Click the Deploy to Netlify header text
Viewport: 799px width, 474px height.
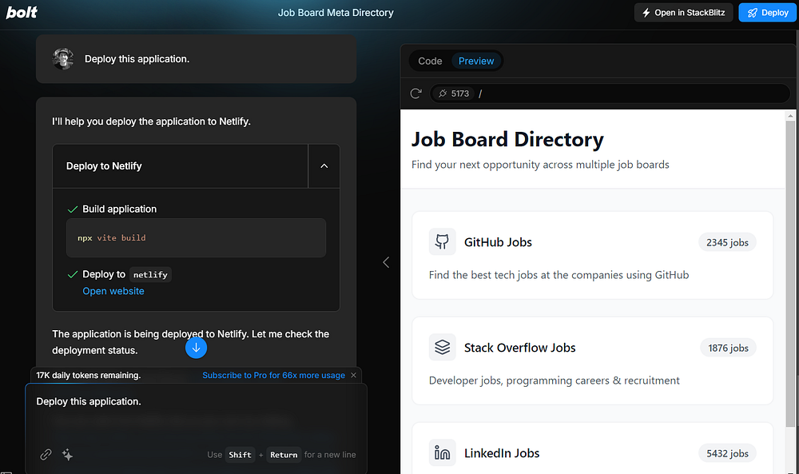pyautogui.click(x=104, y=166)
